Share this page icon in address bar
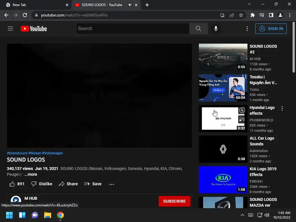Screen dimensions: 296x222 (232, 15)
